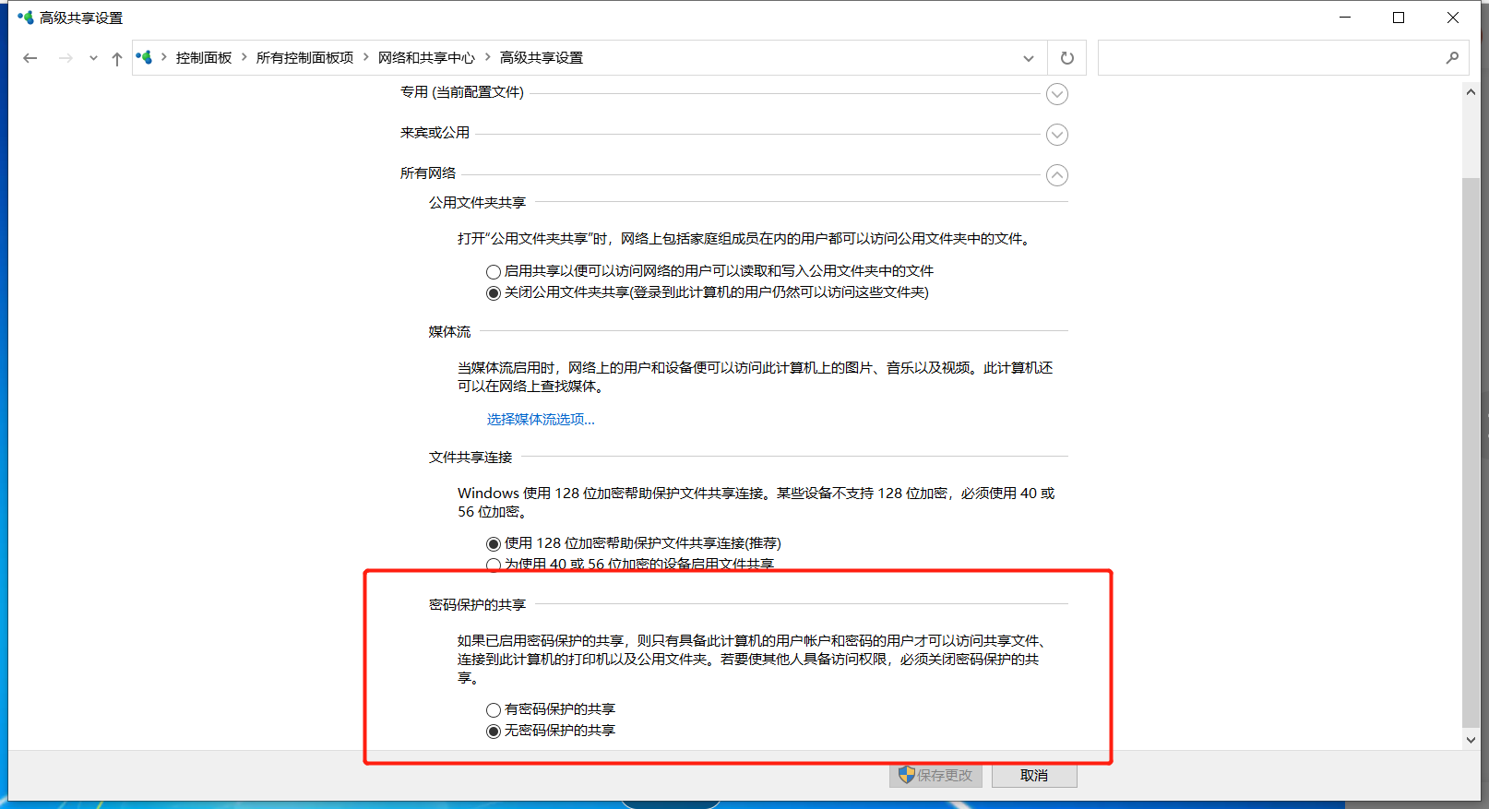
Task: Refresh the address bar location
Action: [1066, 58]
